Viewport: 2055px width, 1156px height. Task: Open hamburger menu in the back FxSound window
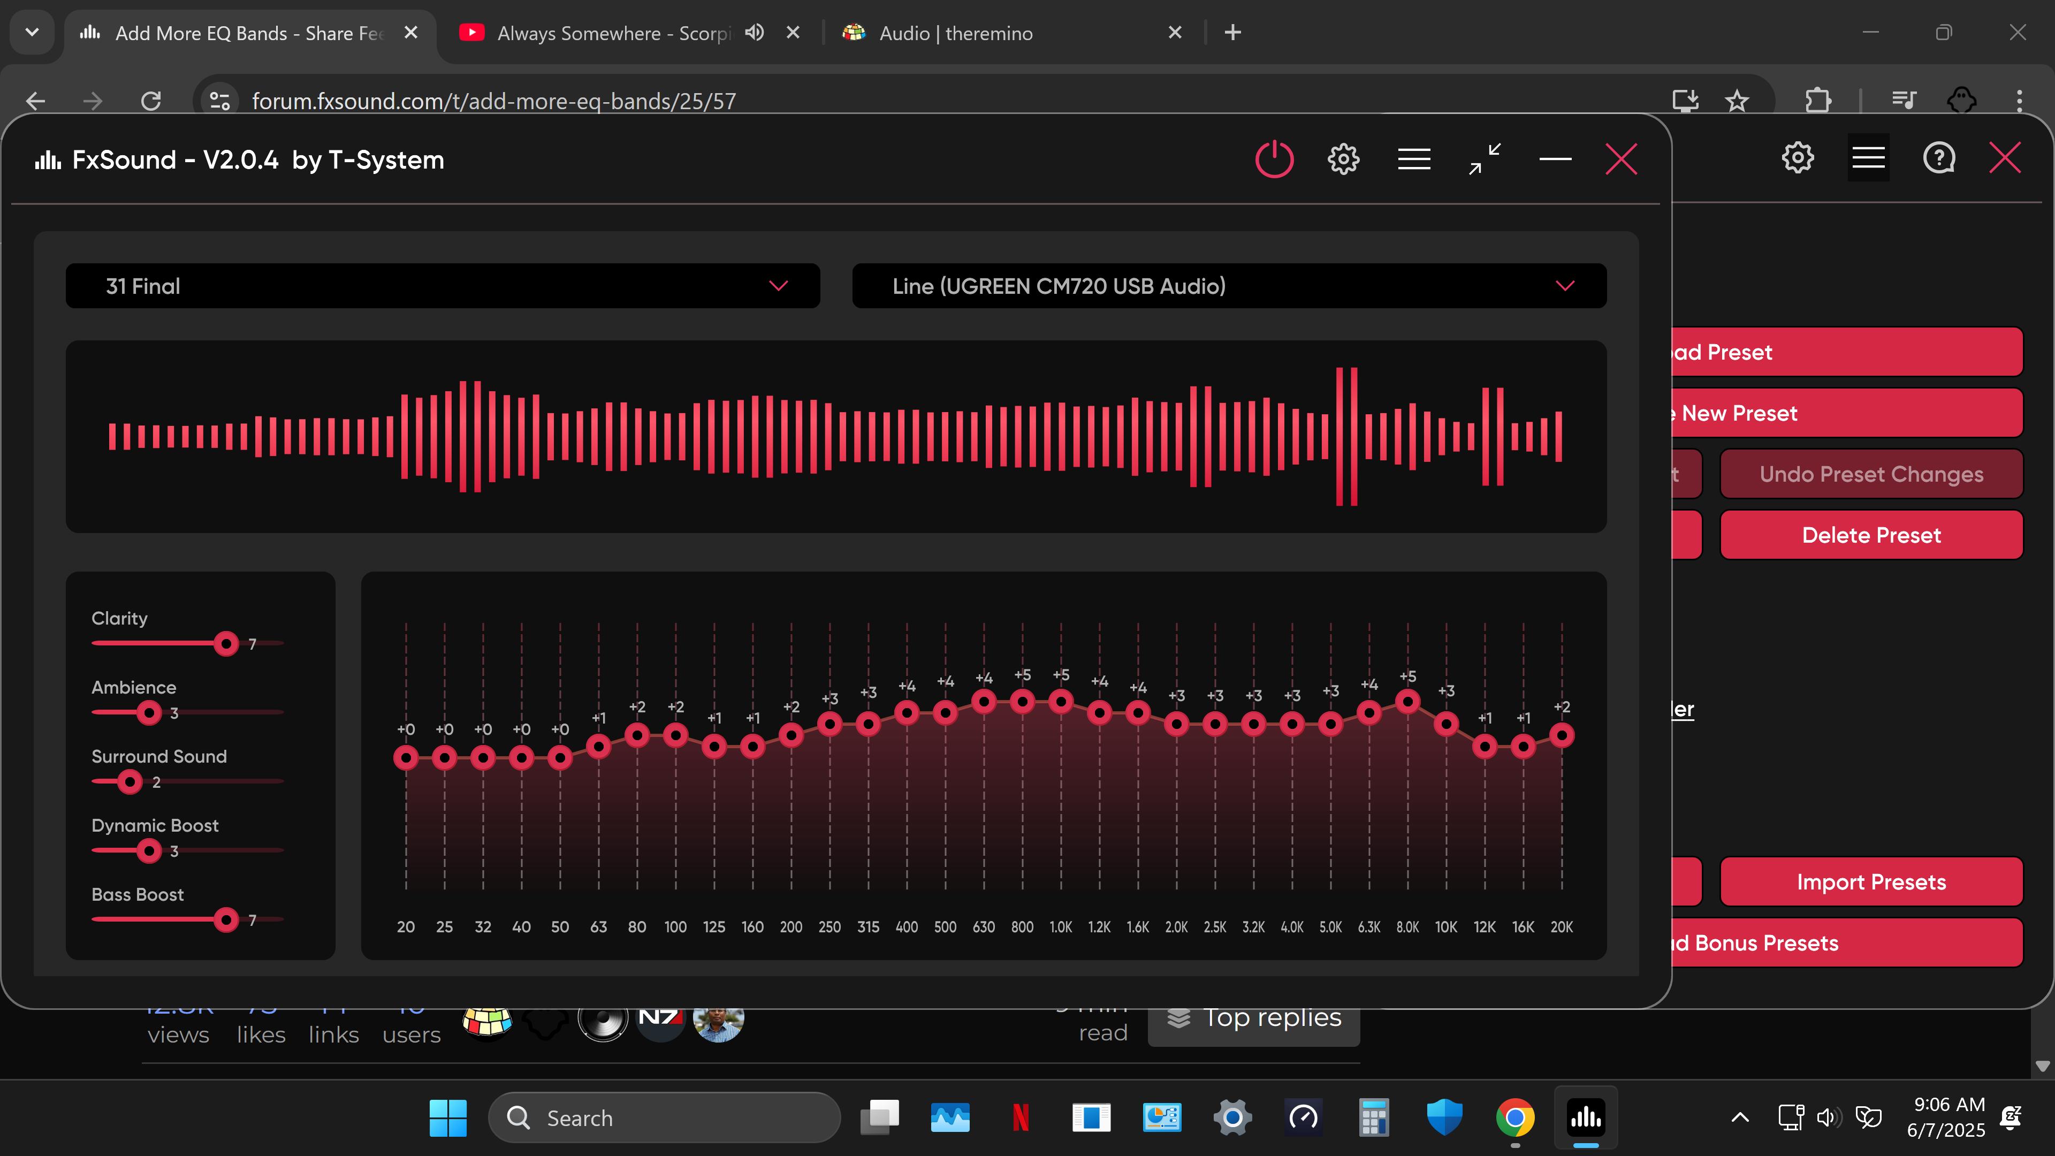1868,158
